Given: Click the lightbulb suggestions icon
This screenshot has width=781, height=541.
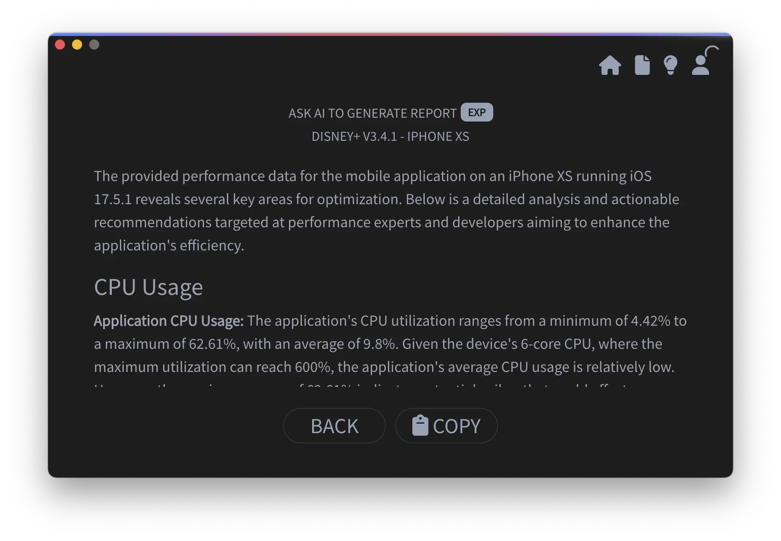Looking at the screenshot, I should (670, 65).
